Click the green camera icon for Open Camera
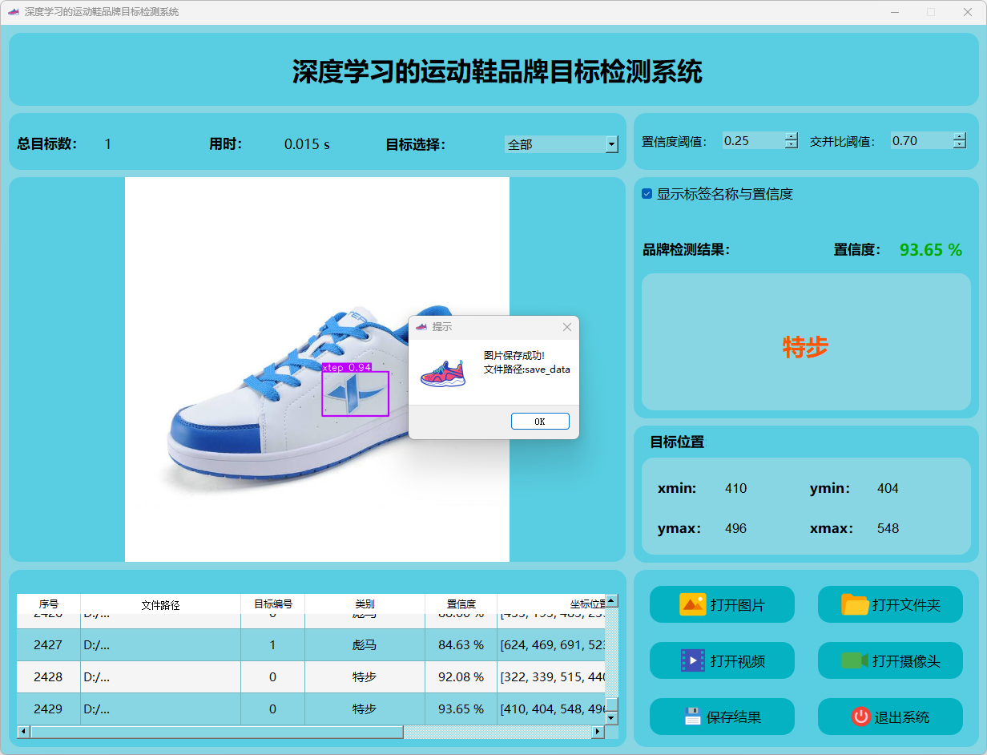 point(855,660)
